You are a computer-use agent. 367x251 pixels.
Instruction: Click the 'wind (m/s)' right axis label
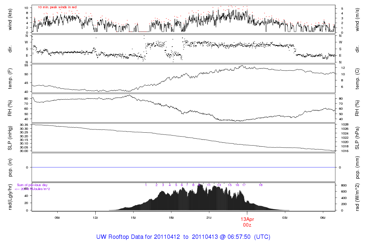358,19
